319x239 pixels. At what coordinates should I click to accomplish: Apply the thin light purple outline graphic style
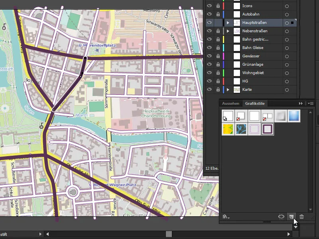254,129
